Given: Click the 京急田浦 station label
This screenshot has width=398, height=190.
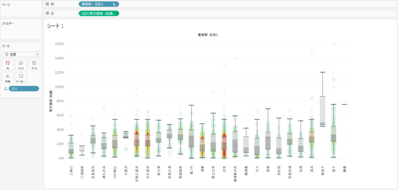Looking at the screenshot, I should (x=290, y=172).
